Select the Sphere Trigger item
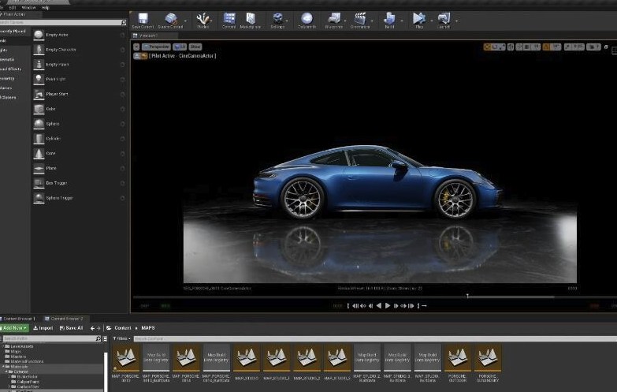This screenshot has width=617, height=392. [x=79, y=198]
